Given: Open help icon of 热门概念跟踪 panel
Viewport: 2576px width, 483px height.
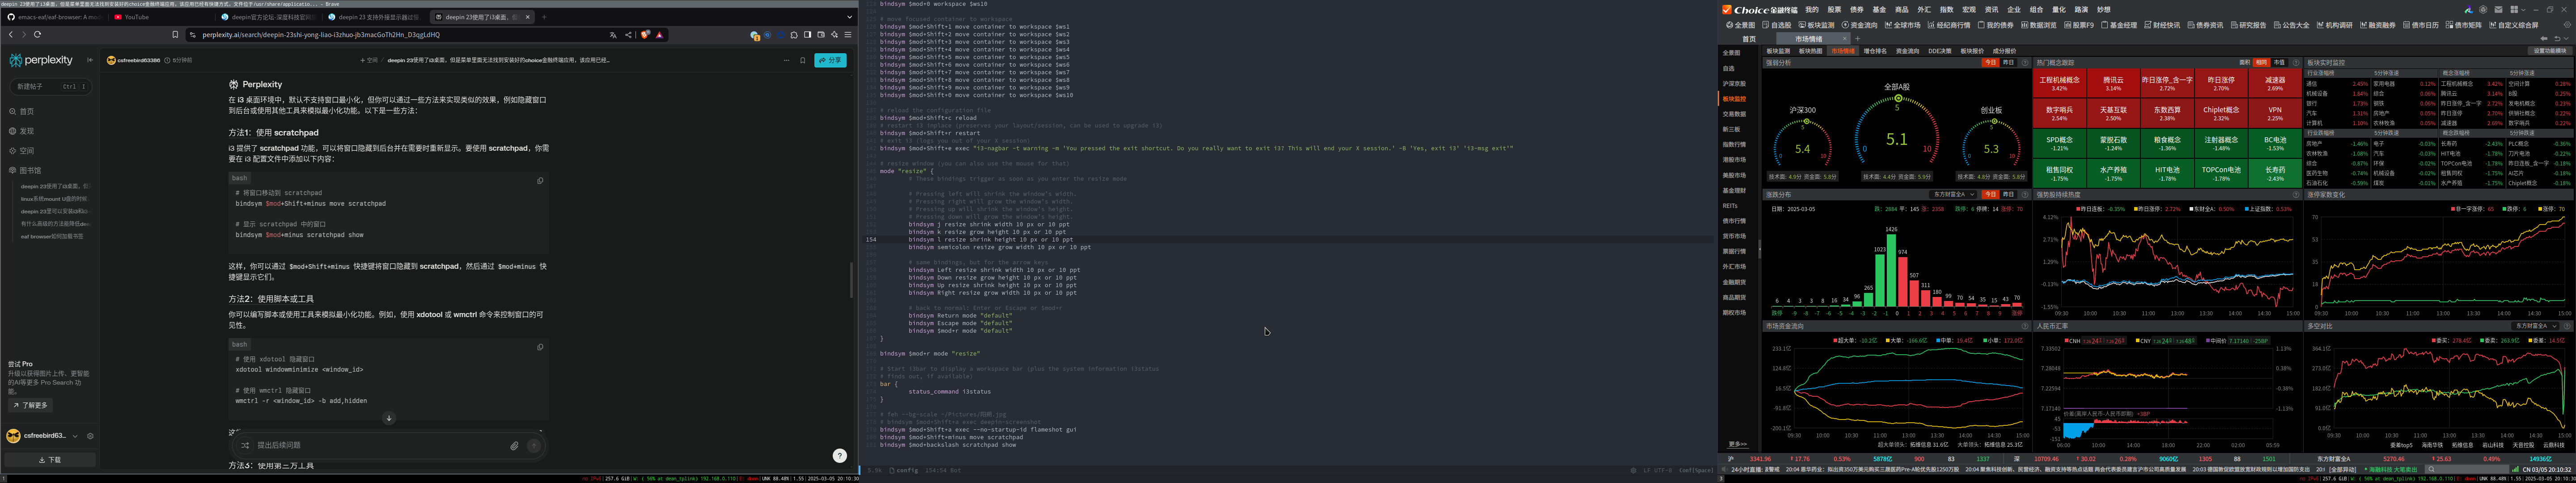Looking at the screenshot, I should tap(2296, 62).
